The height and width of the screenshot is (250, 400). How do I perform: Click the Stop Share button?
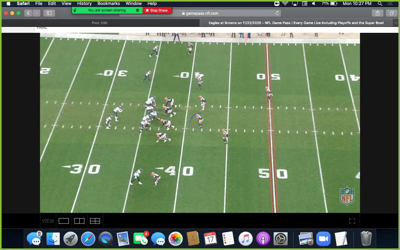(157, 10)
